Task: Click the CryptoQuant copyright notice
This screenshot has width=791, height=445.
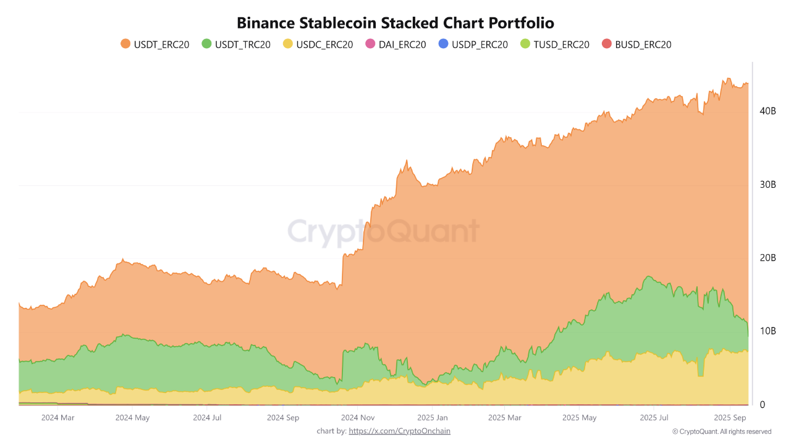Action: point(722,431)
